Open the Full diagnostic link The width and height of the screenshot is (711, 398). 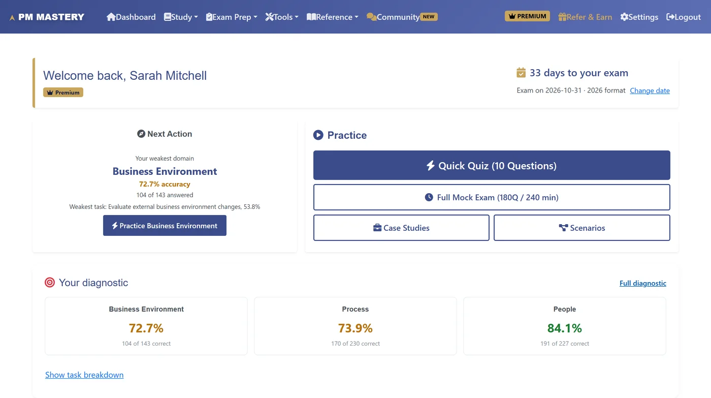click(643, 283)
